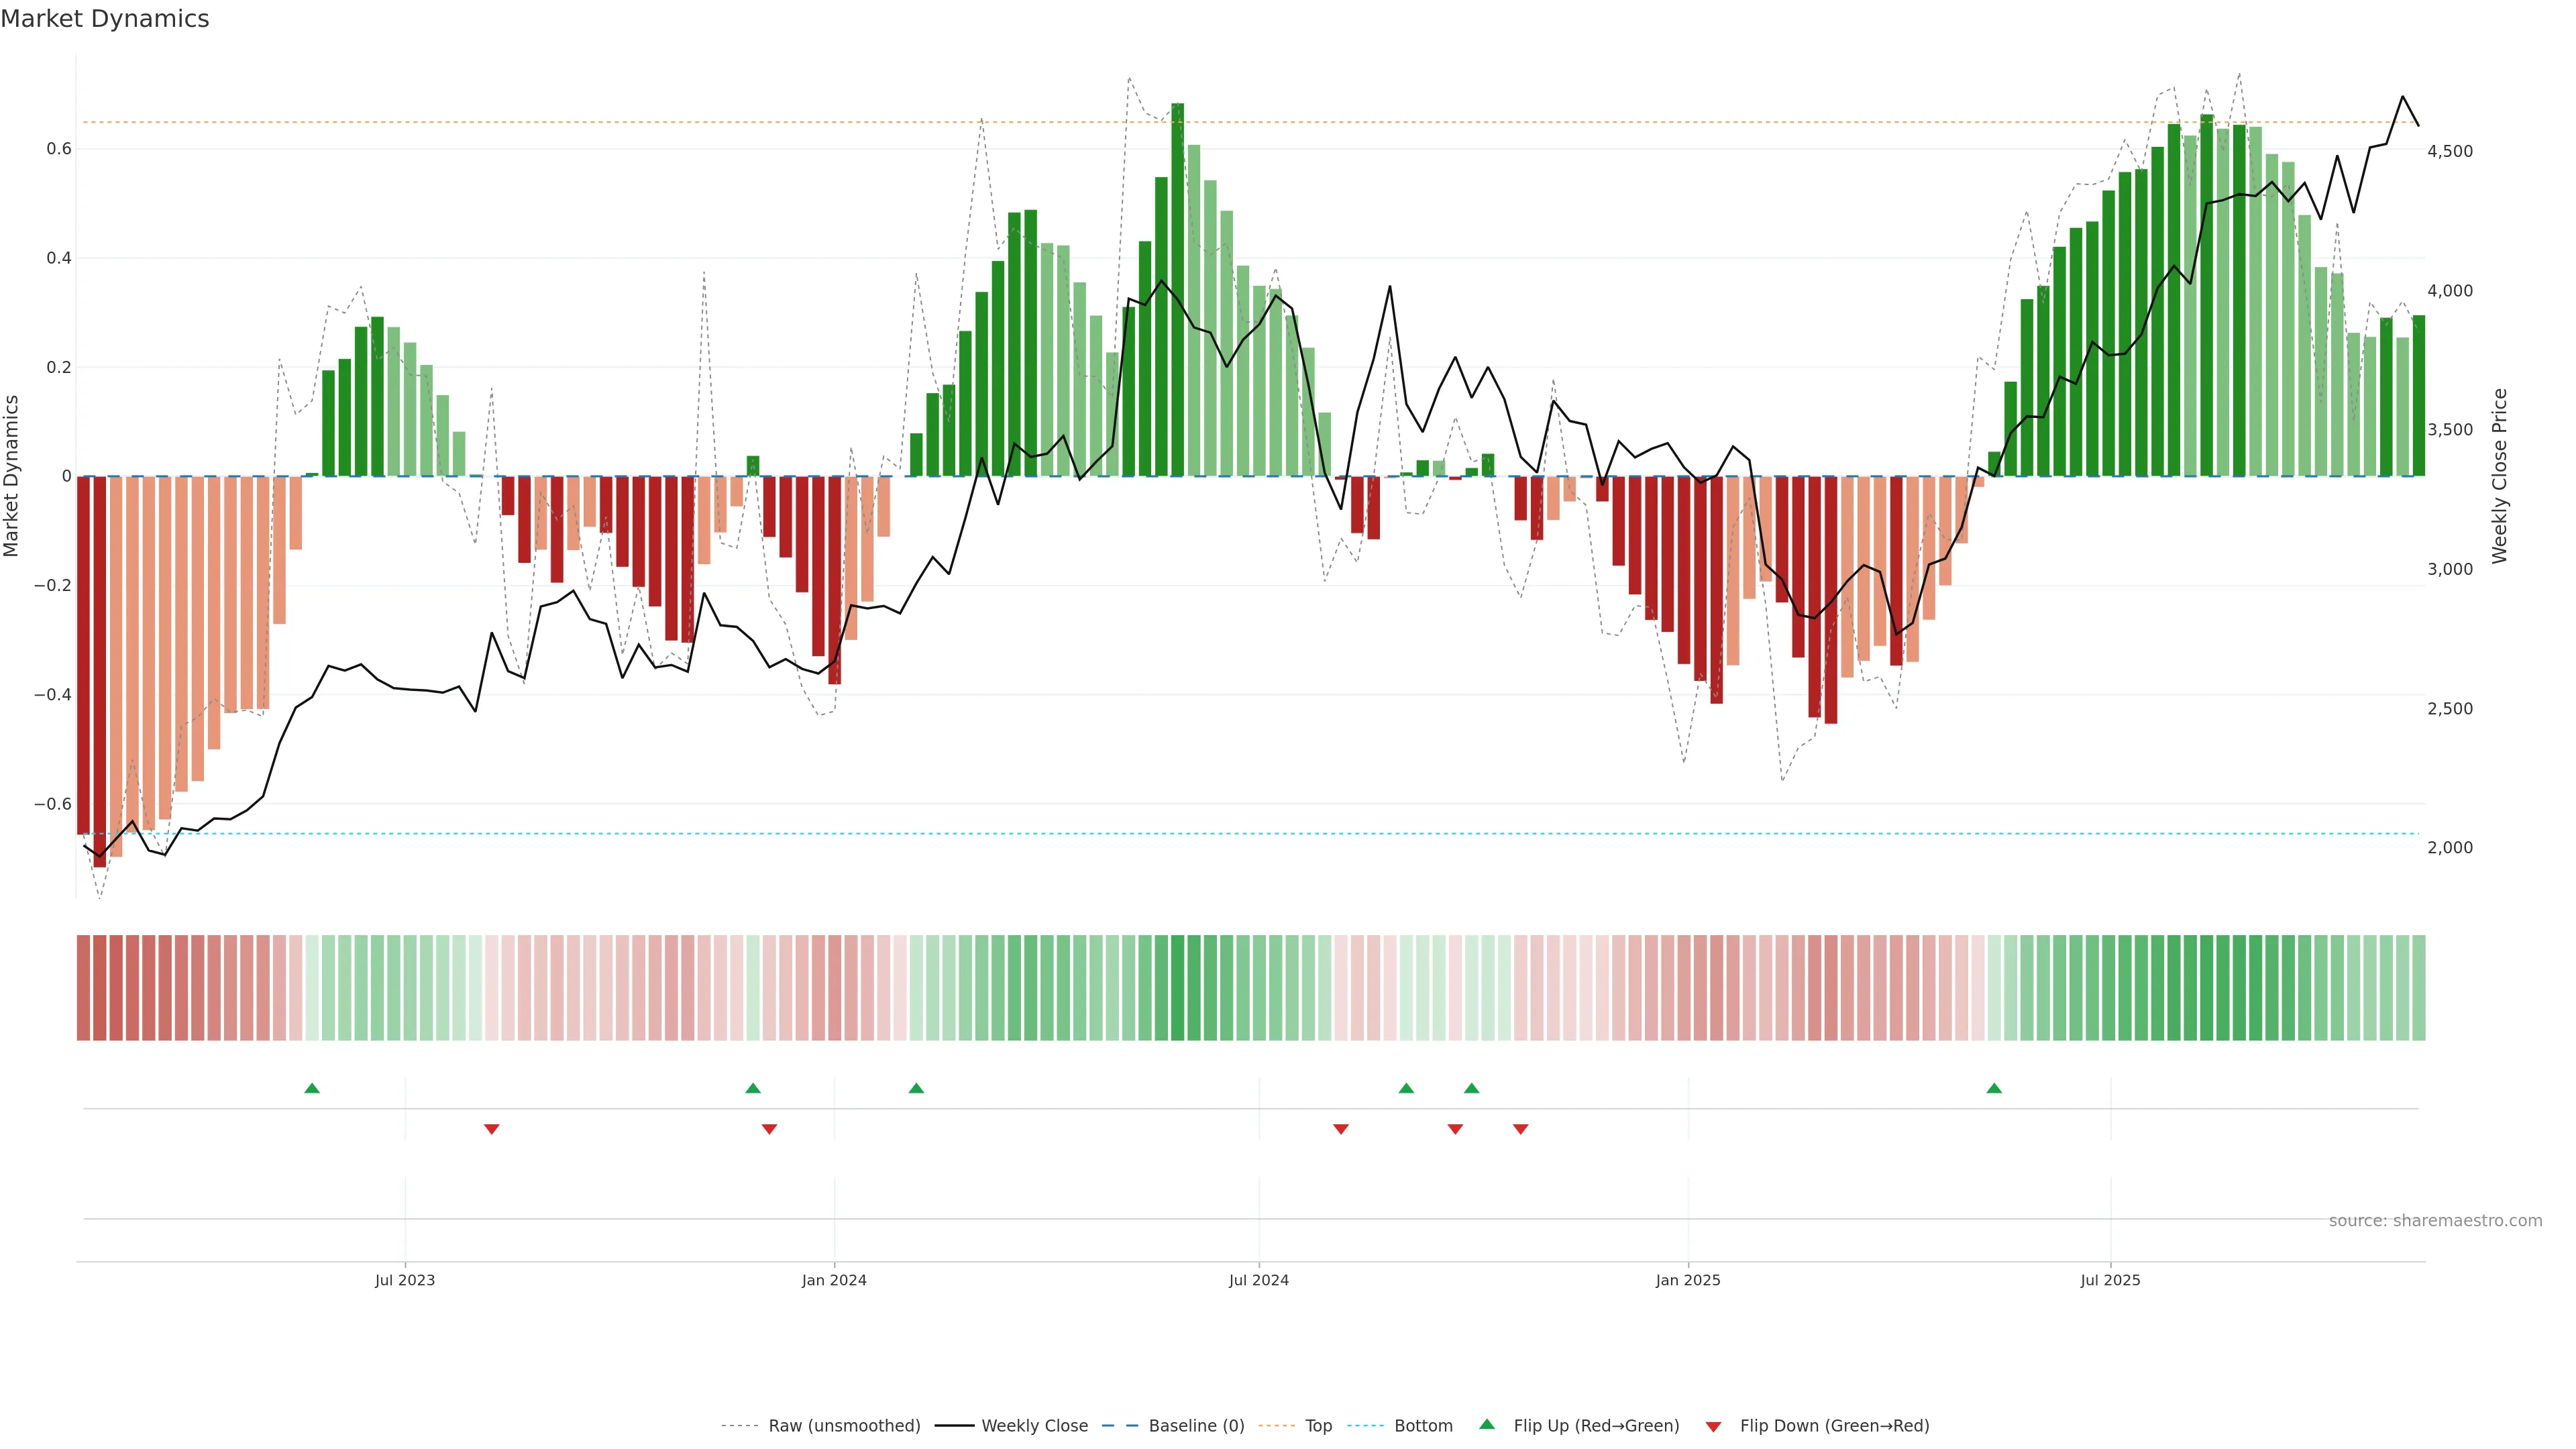Click the Flip Up marker just before Jan 2024
The width and height of the screenshot is (2576, 1449).
pos(753,1088)
